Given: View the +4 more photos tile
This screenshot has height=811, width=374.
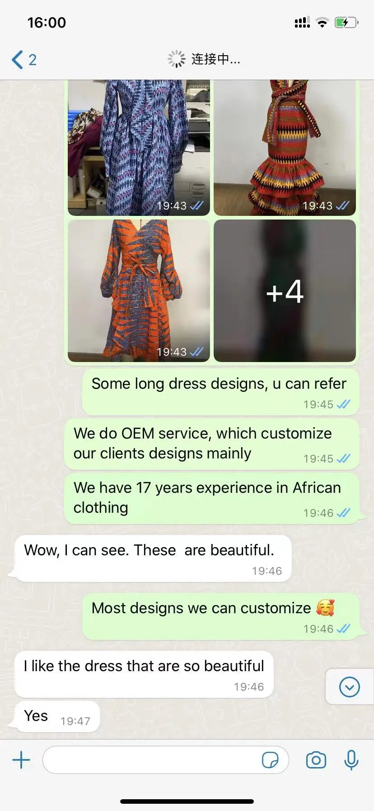Looking at the screenshot, I should [x=285, y=291].
